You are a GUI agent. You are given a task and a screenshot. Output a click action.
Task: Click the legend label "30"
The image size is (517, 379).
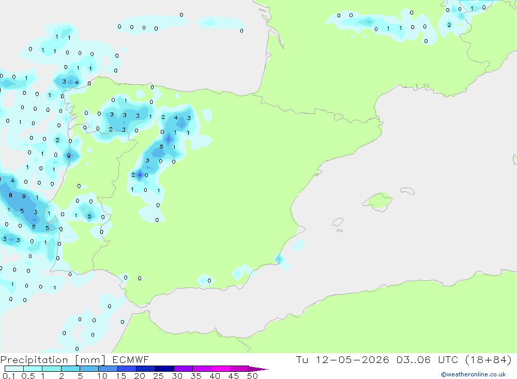pos(177,376)
